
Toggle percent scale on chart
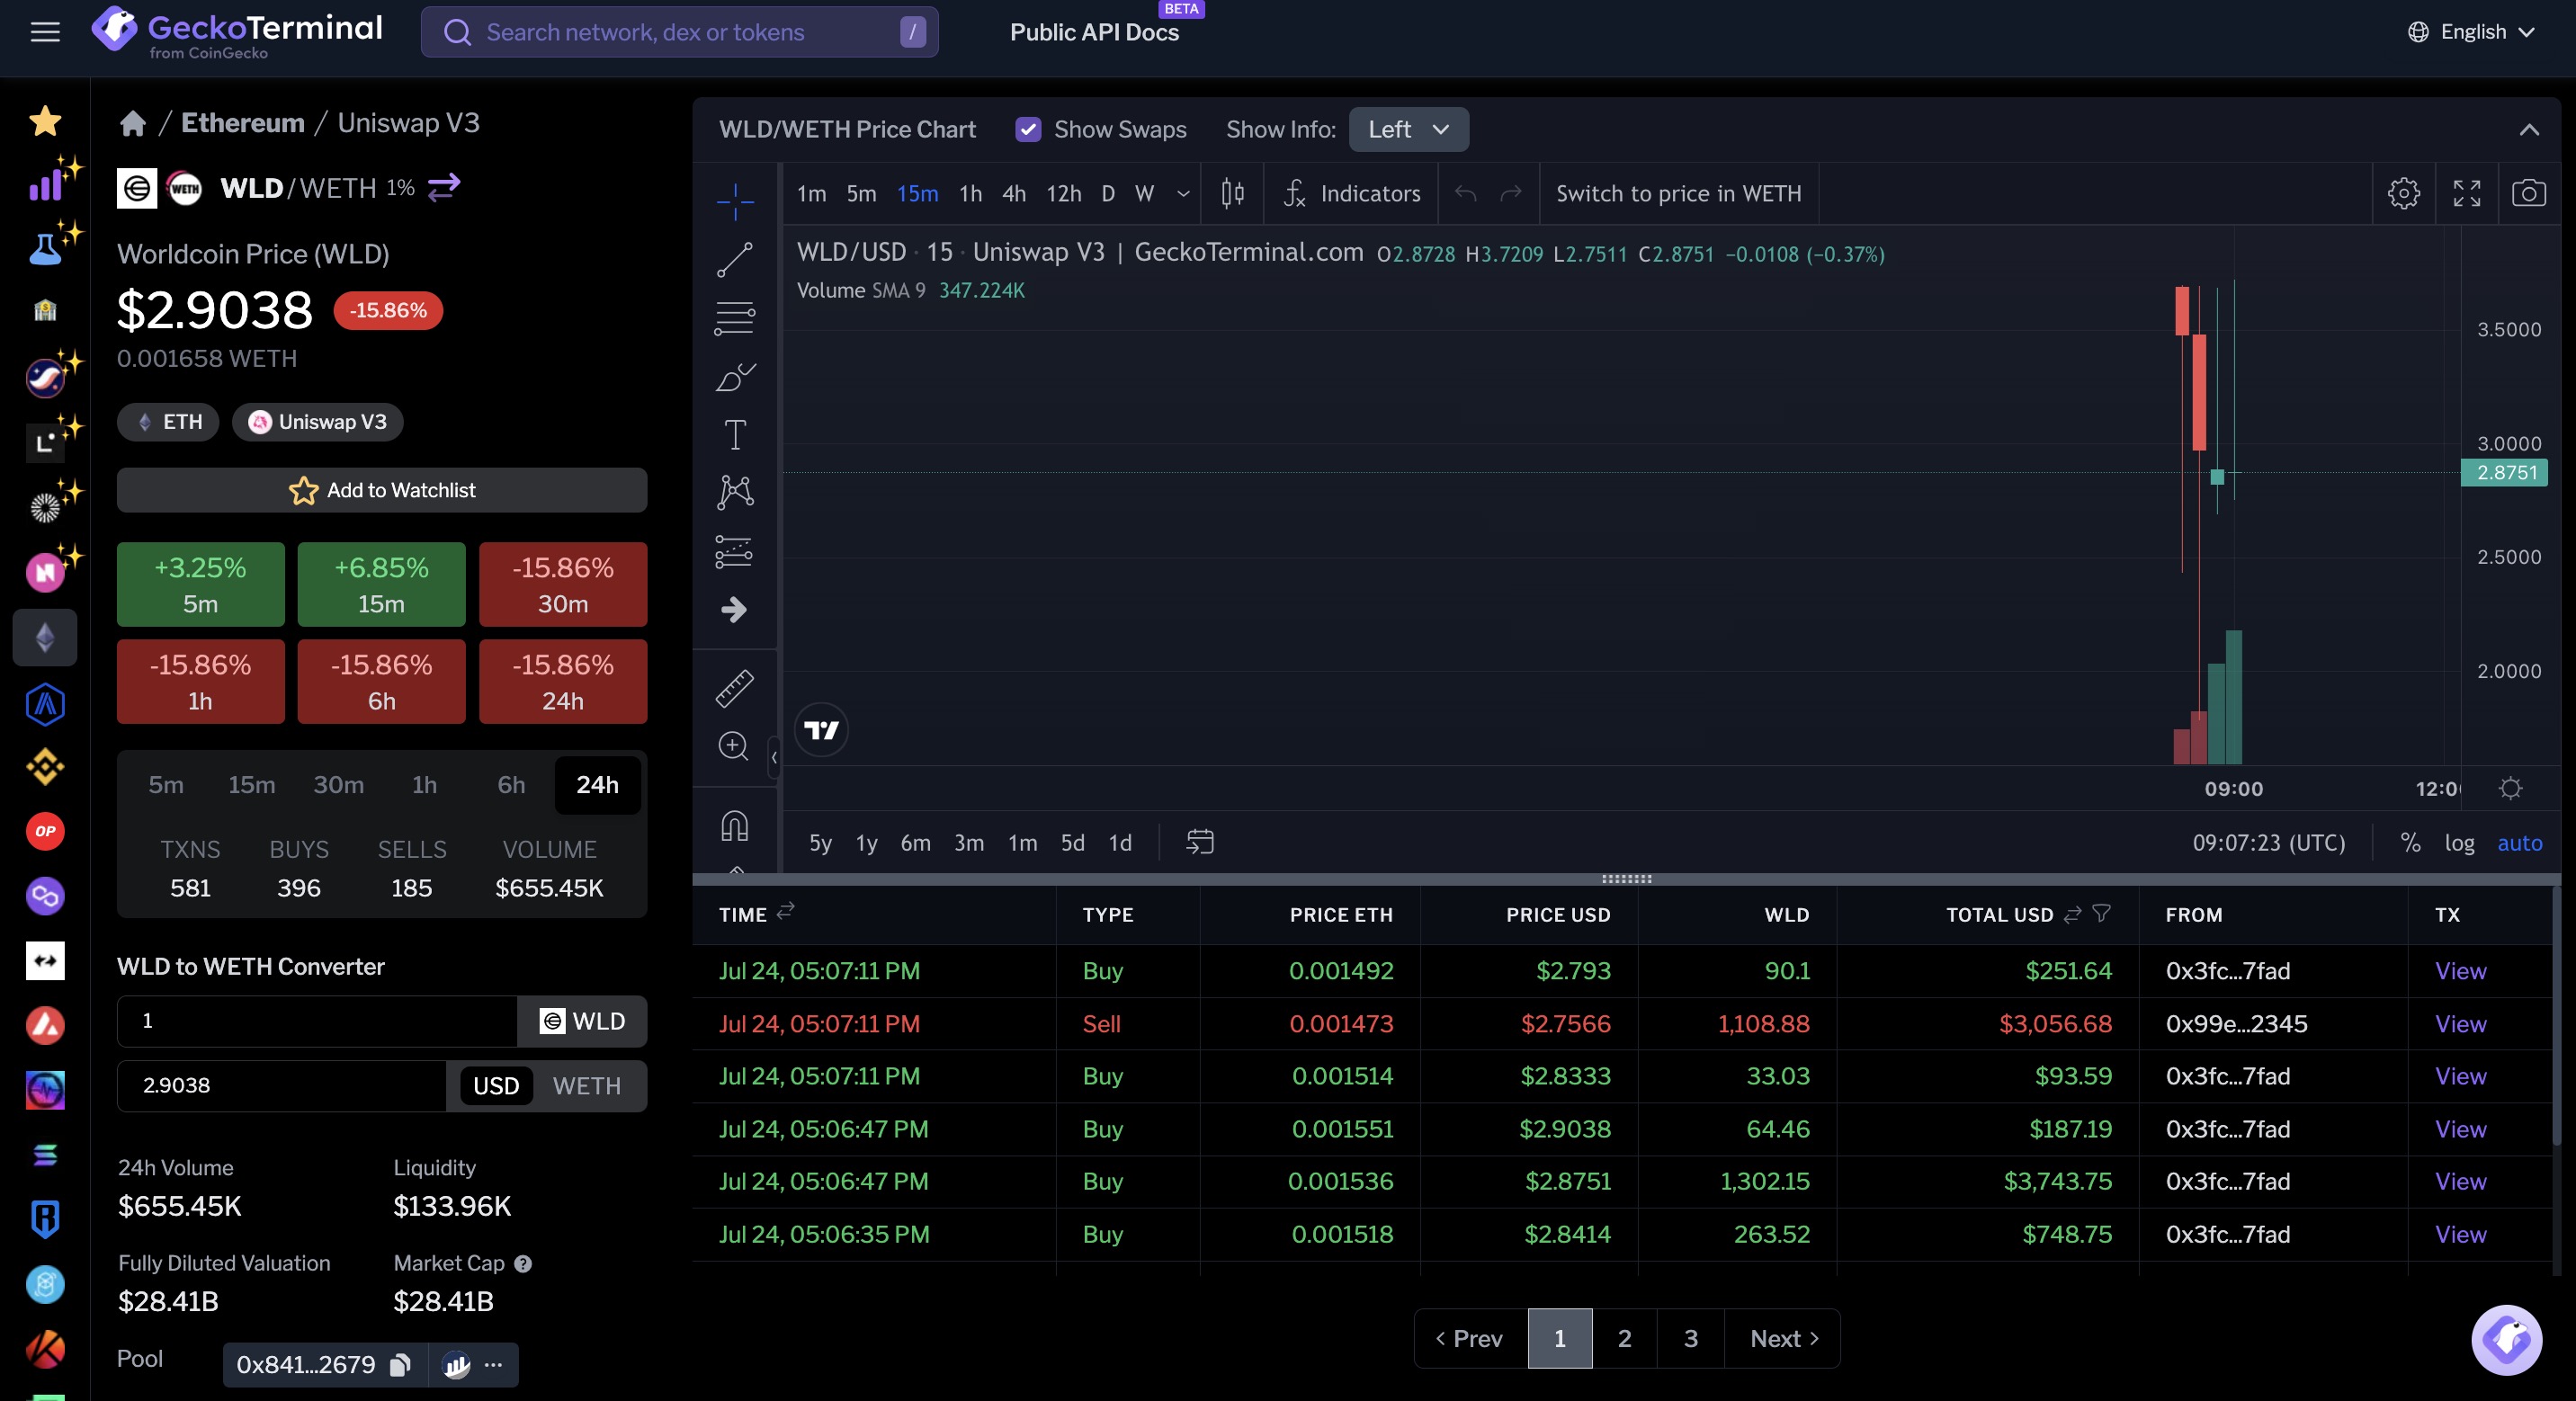coord(2411,843)
